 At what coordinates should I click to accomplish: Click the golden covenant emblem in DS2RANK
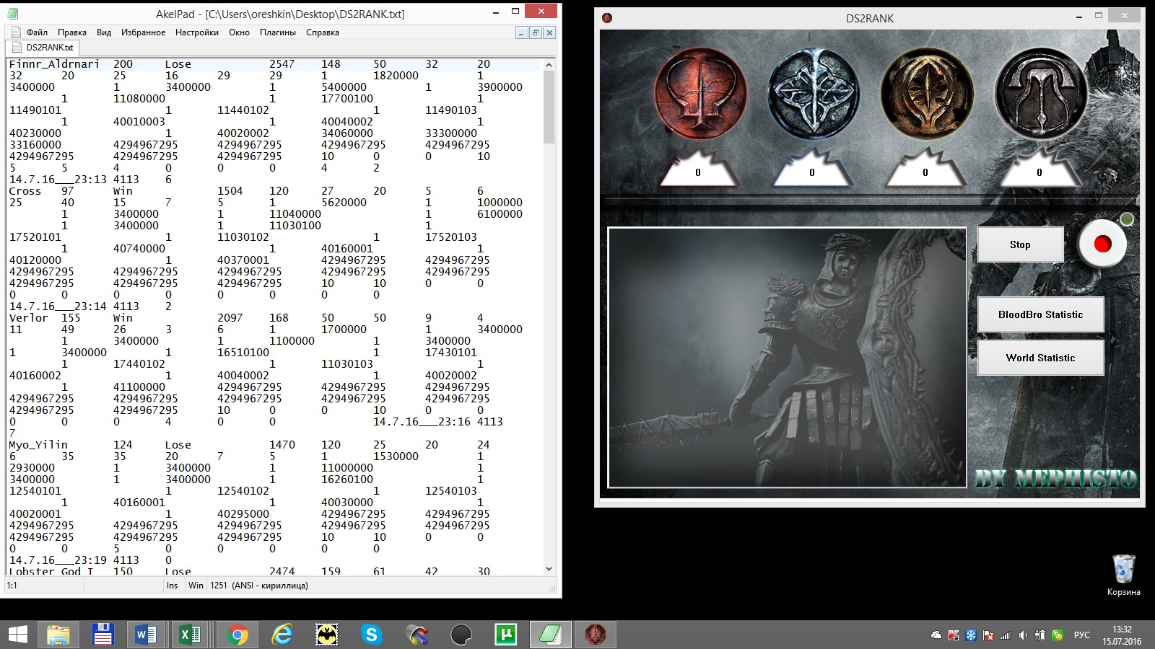(x=927, y=94)
